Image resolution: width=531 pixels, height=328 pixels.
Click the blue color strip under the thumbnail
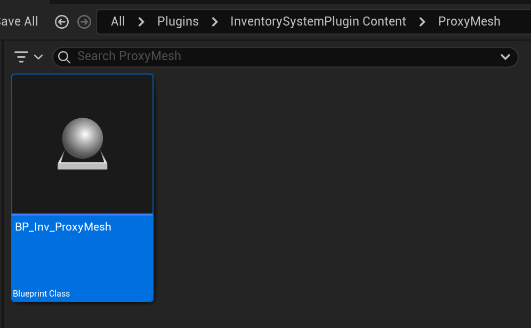(x=83, y=215)
